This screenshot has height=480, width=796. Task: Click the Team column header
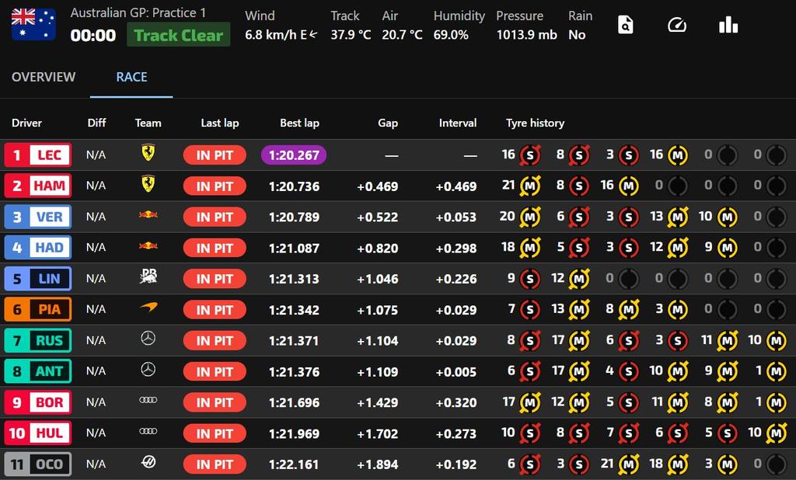(x=148, y=123)
